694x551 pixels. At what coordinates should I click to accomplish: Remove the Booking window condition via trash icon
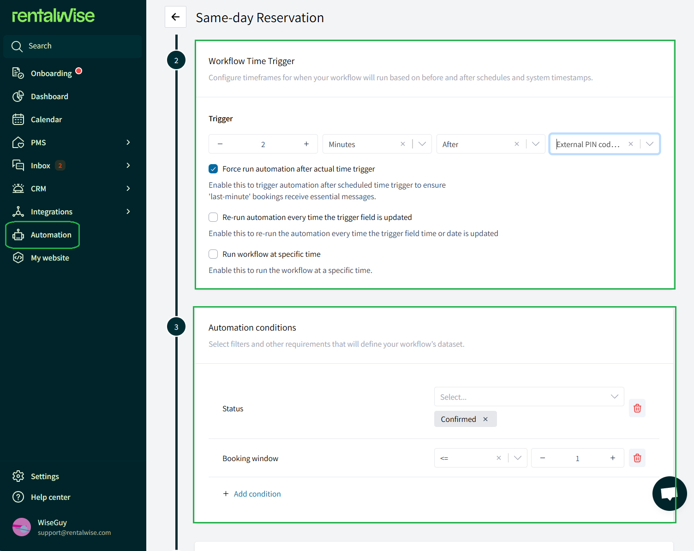click(637, 458)
